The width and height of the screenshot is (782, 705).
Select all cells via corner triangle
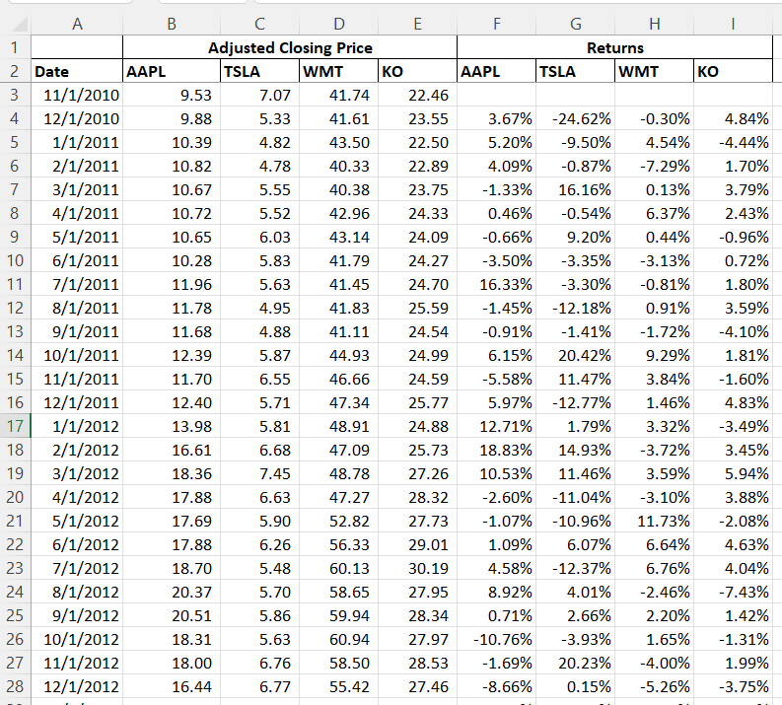pyautogui.click(x=20, y=24)
